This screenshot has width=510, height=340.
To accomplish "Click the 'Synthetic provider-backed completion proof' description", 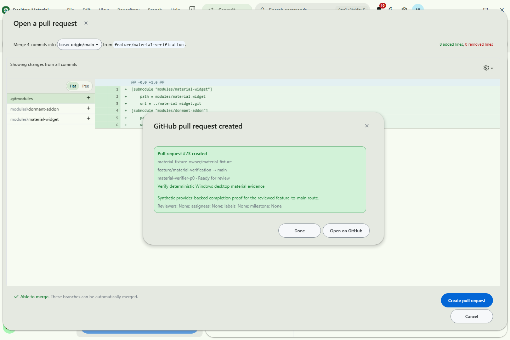I will click(238, 198).
